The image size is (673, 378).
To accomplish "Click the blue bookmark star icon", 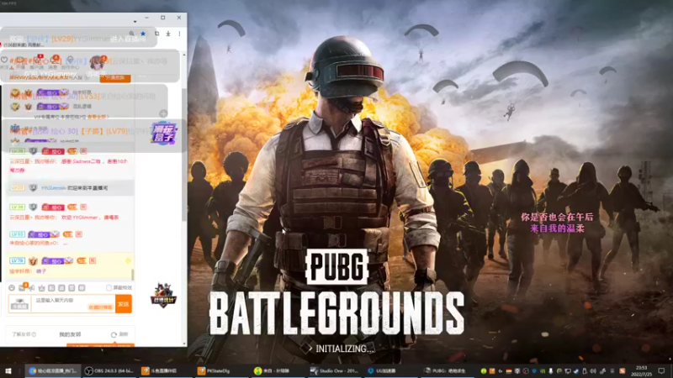I will (x=143, y=34).
